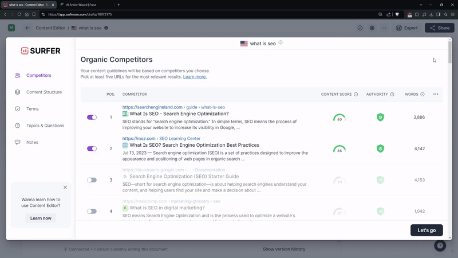Click the circular checkmark icon in header
This screenshot has width=458, height=258.
[360, 28]
